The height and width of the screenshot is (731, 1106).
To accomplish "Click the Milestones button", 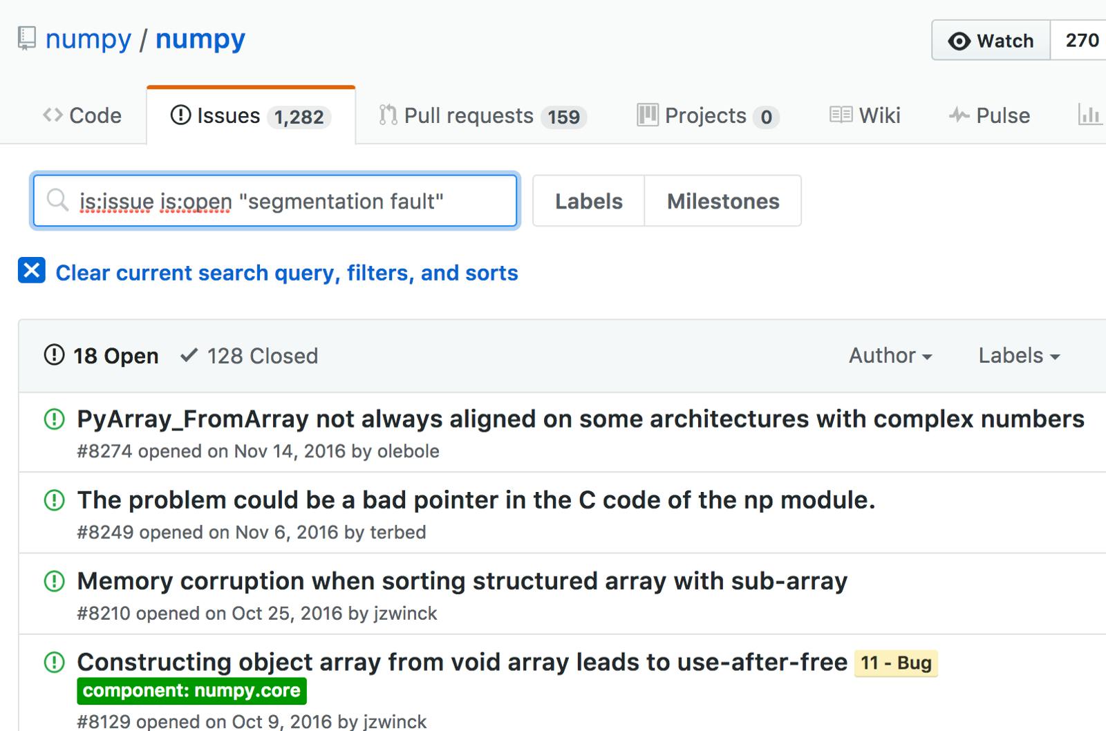I will tap(723, 201).
